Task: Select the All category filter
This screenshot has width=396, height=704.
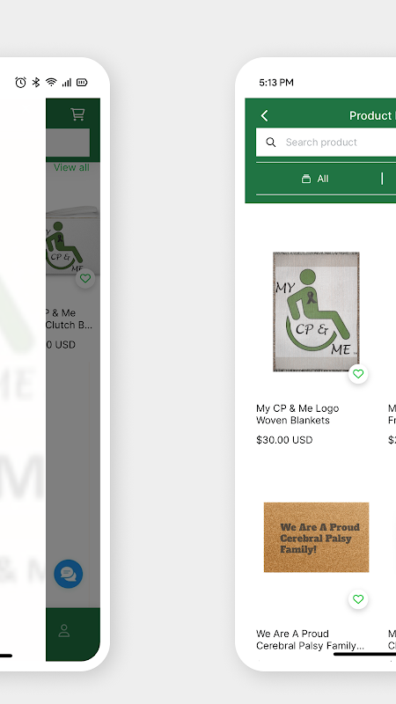Action: [x=315, y=179]
